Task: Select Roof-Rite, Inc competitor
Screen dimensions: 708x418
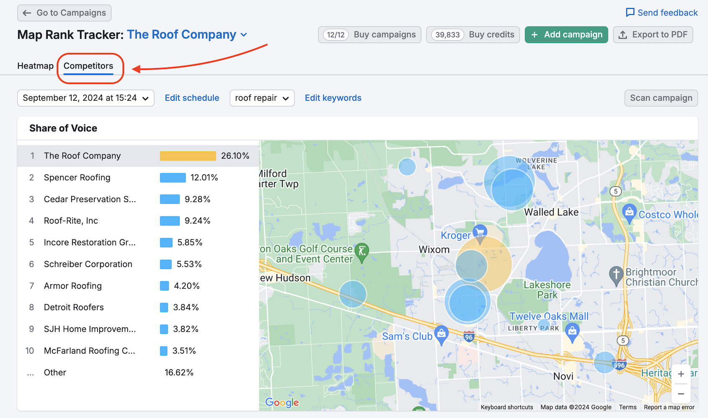Action: click(x=138, y=221)
